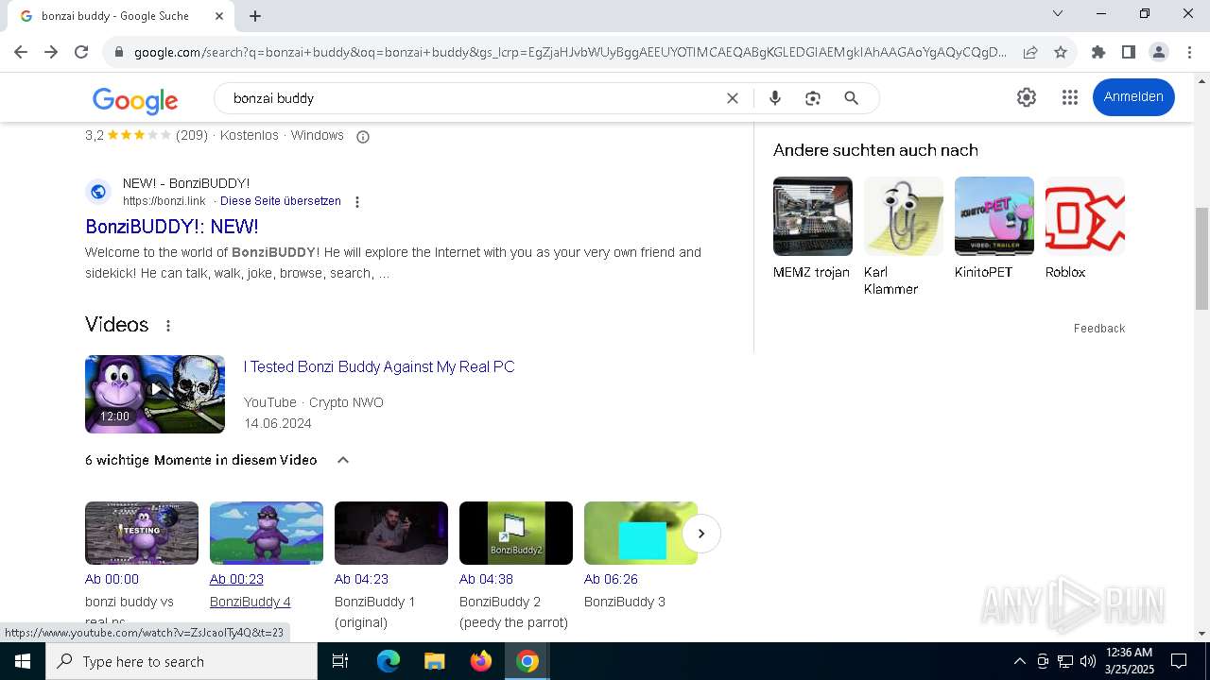Close the bonzai buddy tab

coord(219,16)
